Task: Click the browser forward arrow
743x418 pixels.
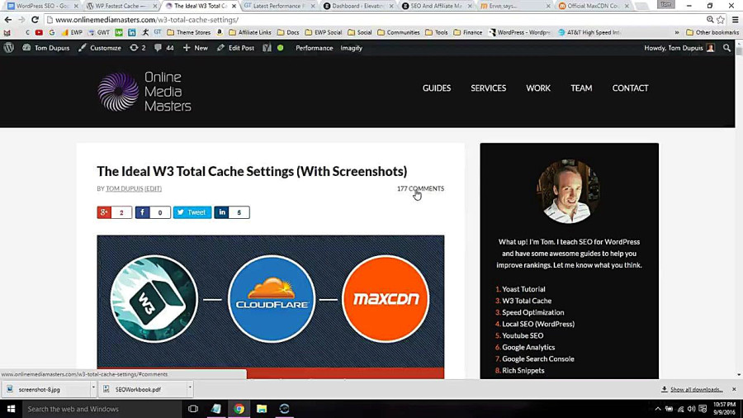Action: point(21,20)
